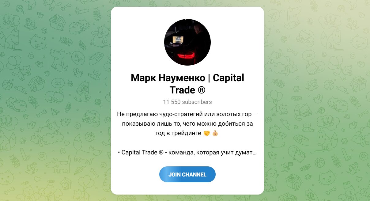This screenshot has width=370, height=201.
Task: Click the red taillight in the avatar
Action: (x=186, y=55)
